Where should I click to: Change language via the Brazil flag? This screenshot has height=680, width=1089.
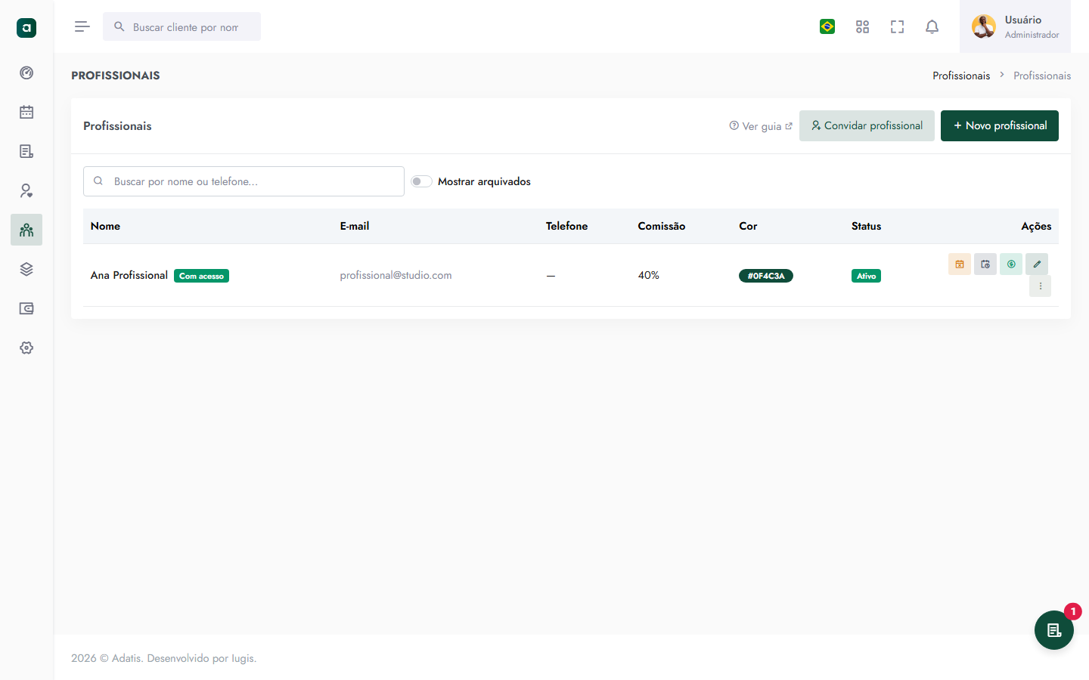point(827,26)
